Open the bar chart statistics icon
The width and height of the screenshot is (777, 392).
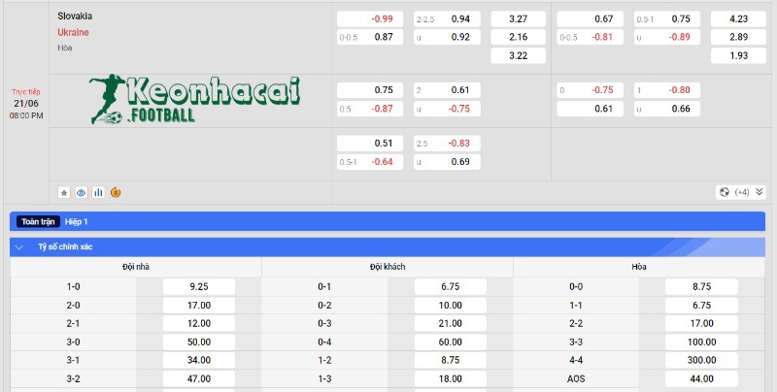coord(98,192)
